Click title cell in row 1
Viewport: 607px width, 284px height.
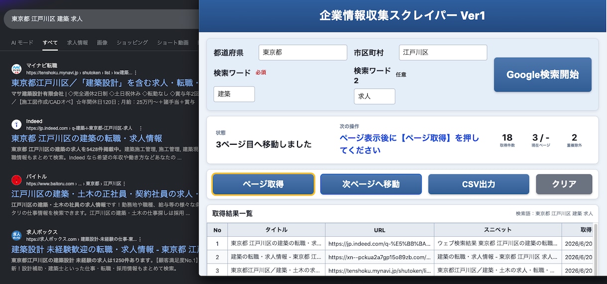point(277,244)
